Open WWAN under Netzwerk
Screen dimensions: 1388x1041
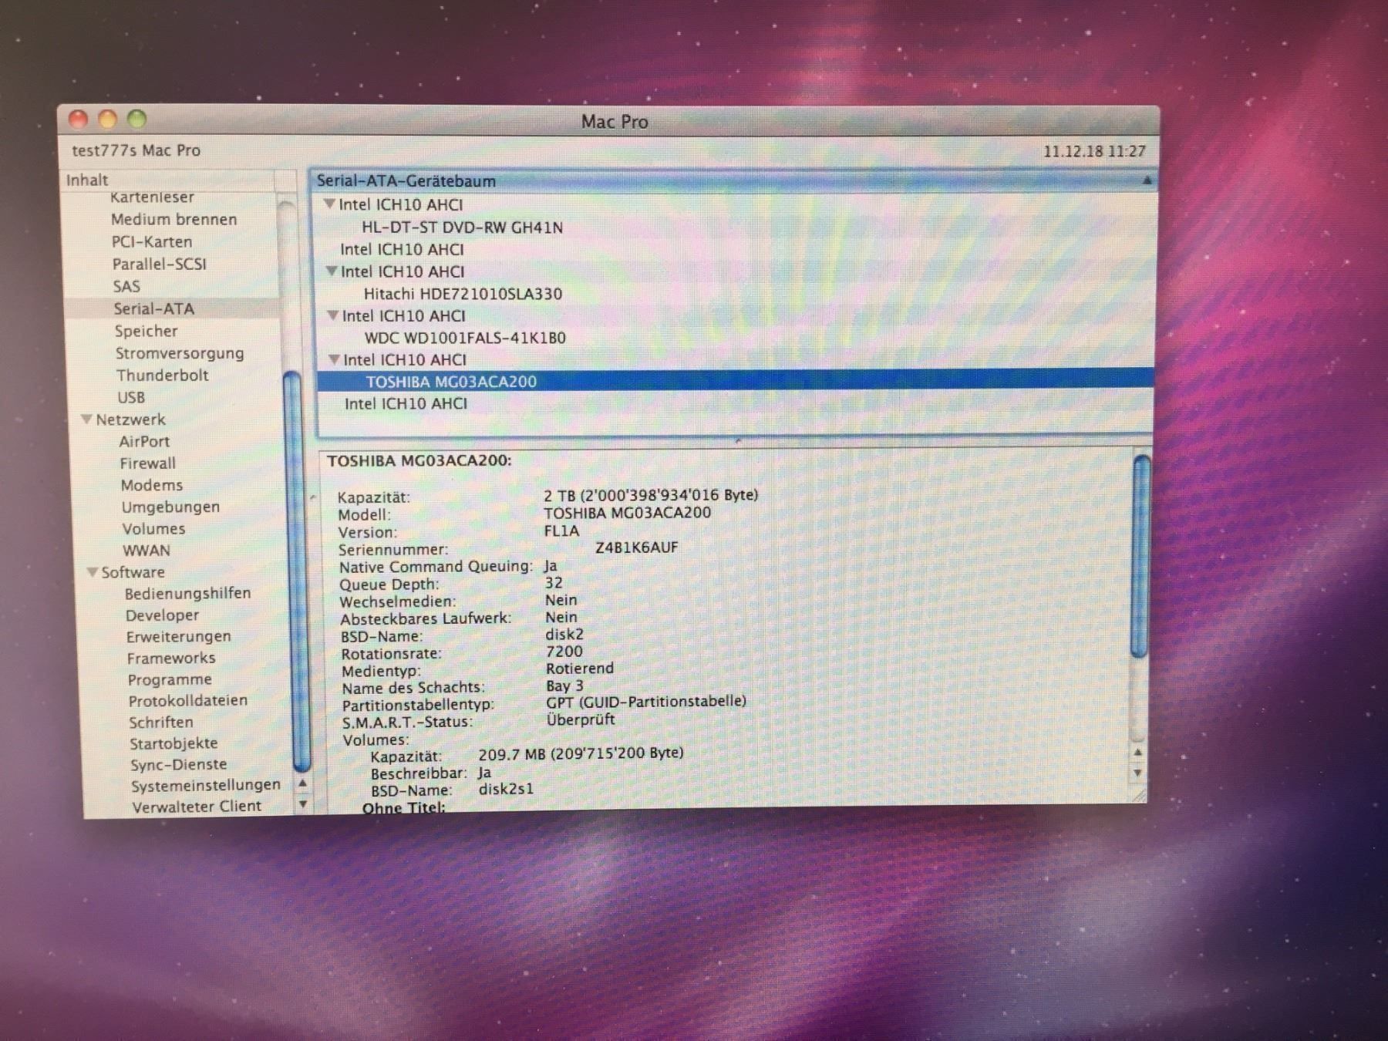click(x=147, y=551)
